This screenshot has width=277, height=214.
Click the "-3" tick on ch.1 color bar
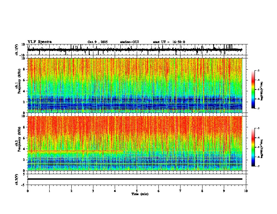click(258, 70)
